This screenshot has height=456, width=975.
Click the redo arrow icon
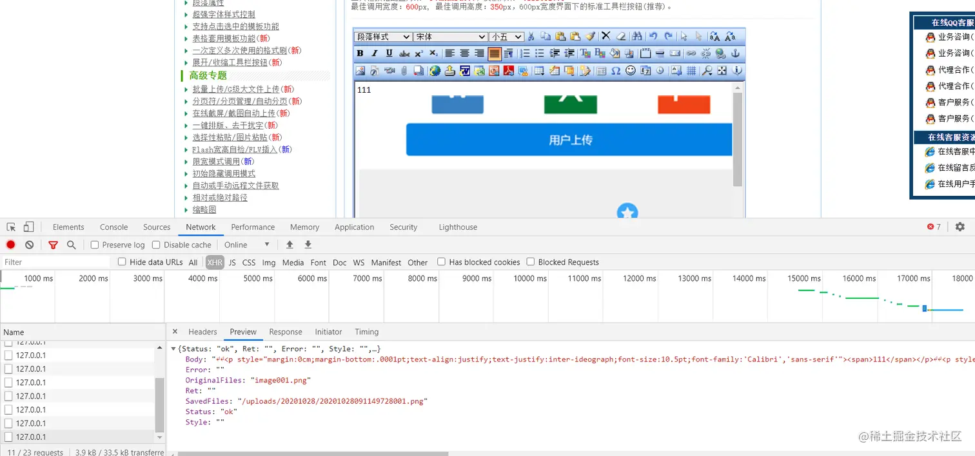click(669, 36)
